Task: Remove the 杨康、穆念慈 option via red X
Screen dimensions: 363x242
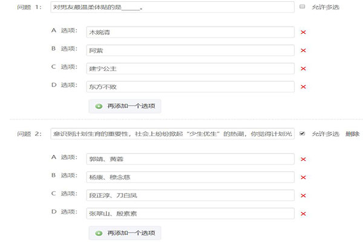Action: [303, 177]
